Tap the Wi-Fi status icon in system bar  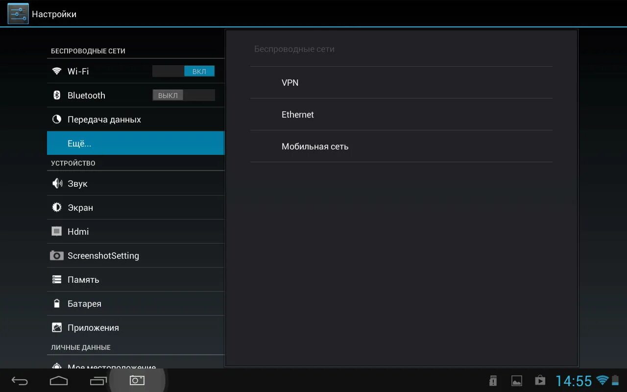pyautogui.click(x=603, y=380)
